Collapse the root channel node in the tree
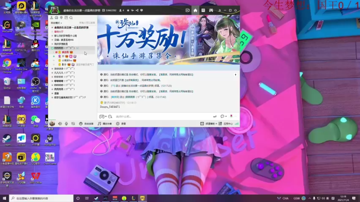The image size is (360, 202). (52, 27)
